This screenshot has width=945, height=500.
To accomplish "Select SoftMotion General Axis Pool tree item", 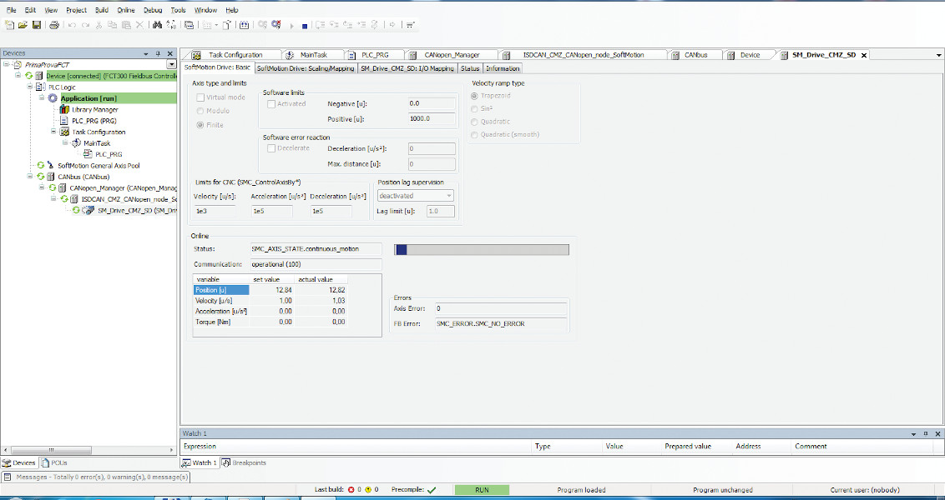I will click(x=99, y=166).
